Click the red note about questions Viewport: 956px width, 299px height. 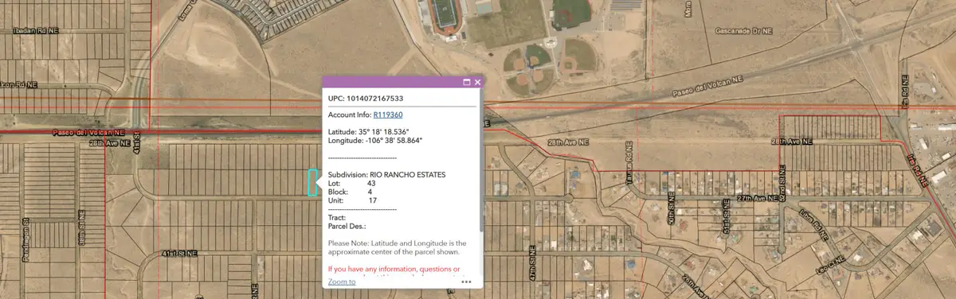pyautogui.click(x=394, y=270)
